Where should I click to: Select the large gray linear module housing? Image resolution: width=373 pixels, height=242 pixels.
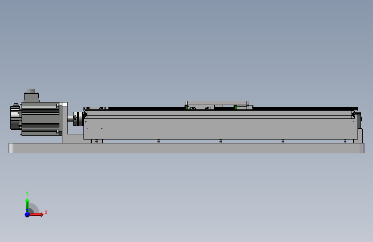click(x=221, y=129)
